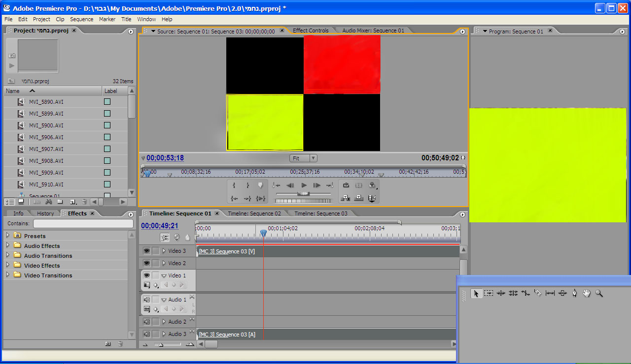Click the Contains search field in Effects

83,223
